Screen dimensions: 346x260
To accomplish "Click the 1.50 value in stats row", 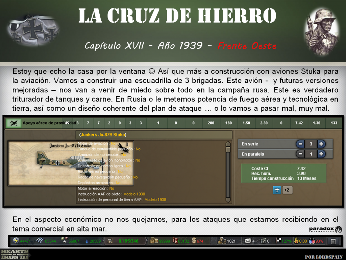I will pyautogui.click(x=246, y=123).
